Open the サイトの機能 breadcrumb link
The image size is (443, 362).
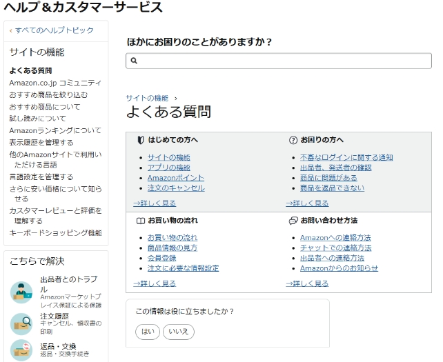(x=147, y=99)
